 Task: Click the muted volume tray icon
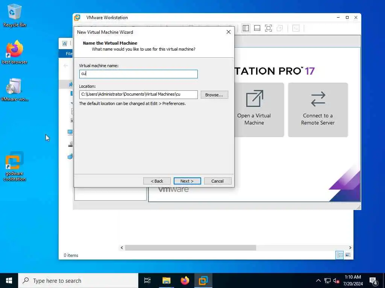click(336, 280)
